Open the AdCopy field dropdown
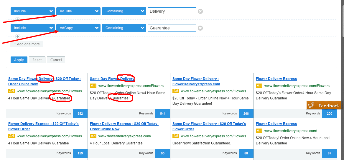 coord(78,28)
